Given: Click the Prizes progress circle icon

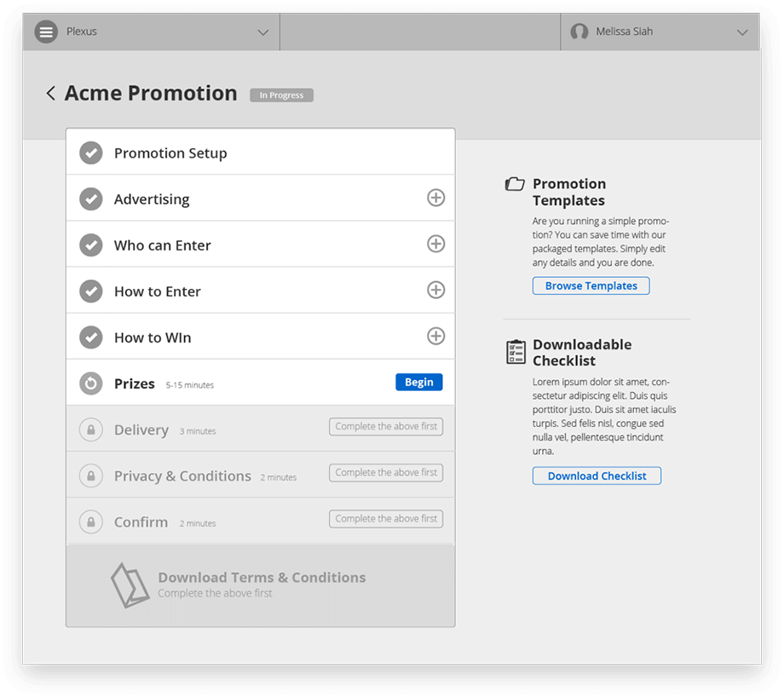Looking at the screenshot, I should (x=91, y=383).
